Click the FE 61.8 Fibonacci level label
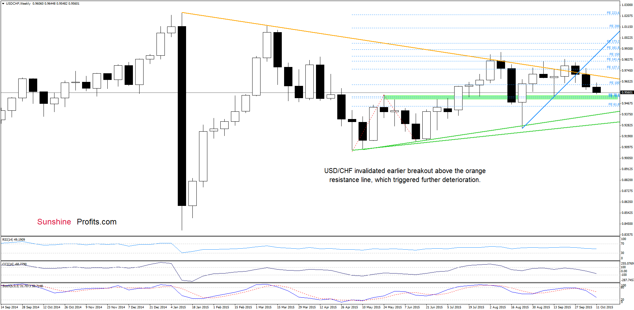This screenshot has height=310, width=634. (614, 104)
